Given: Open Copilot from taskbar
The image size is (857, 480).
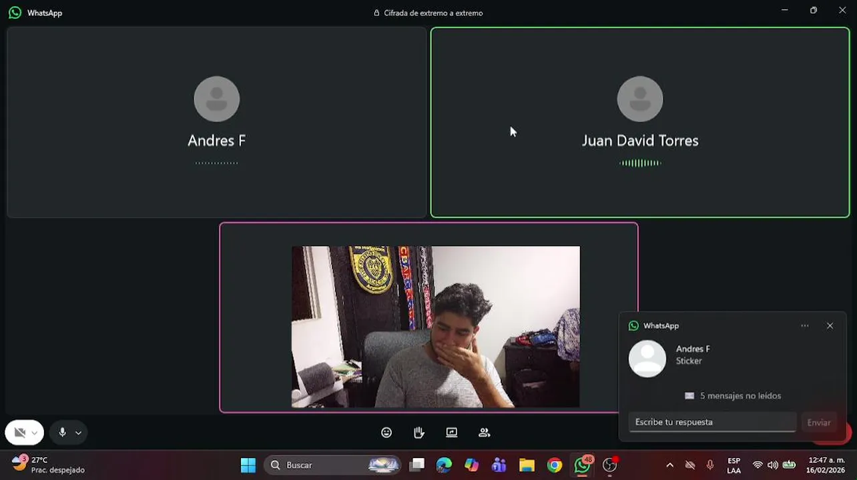Looking at the screenshot, I should [472, 465].
